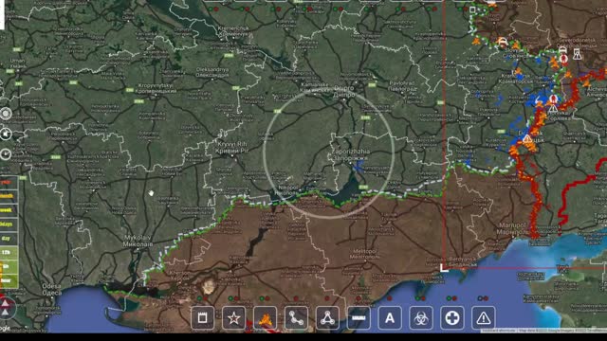Pick the warning triangle alert tool
The image size is (607, 341).
pos(484,318)
